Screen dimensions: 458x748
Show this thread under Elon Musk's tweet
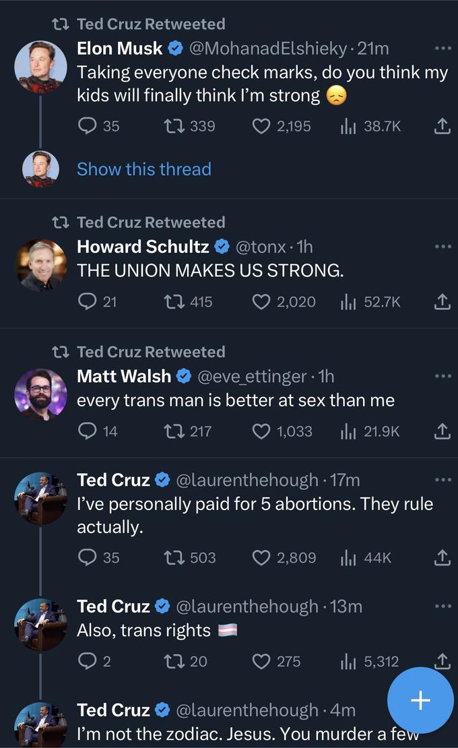[143, 169]
